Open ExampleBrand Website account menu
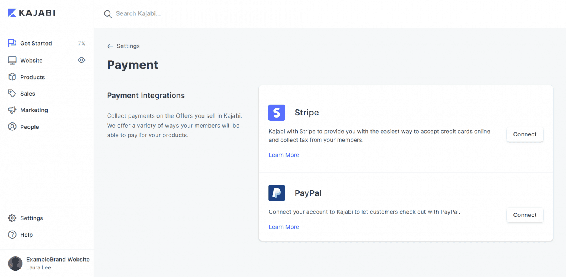566x277 pixels. point(58,260)
